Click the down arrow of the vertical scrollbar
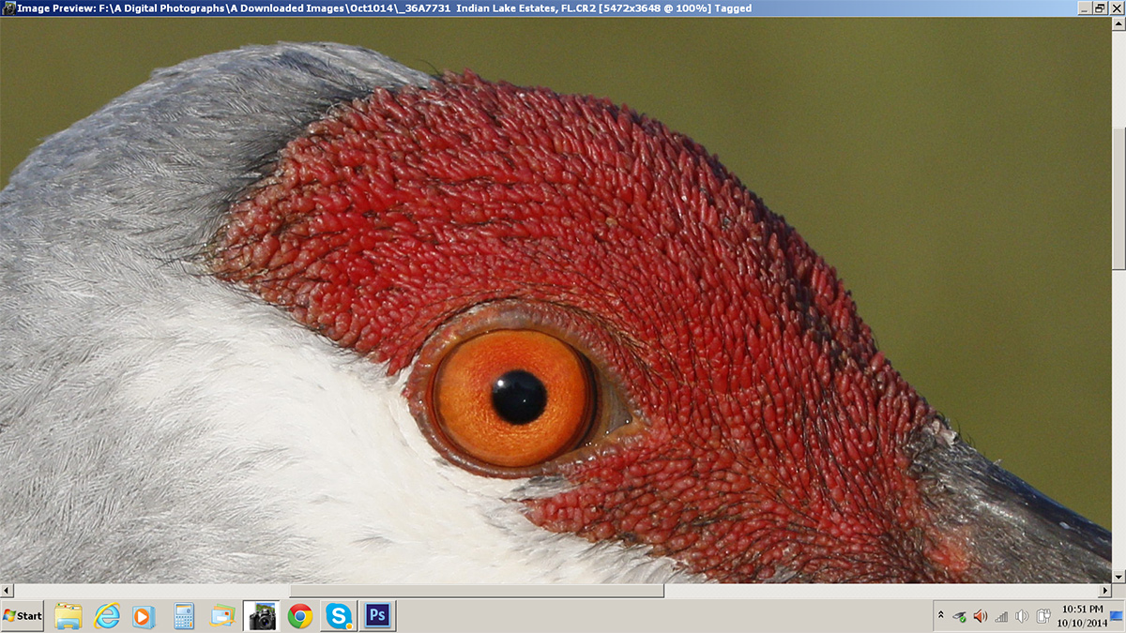 (1118, 577)
